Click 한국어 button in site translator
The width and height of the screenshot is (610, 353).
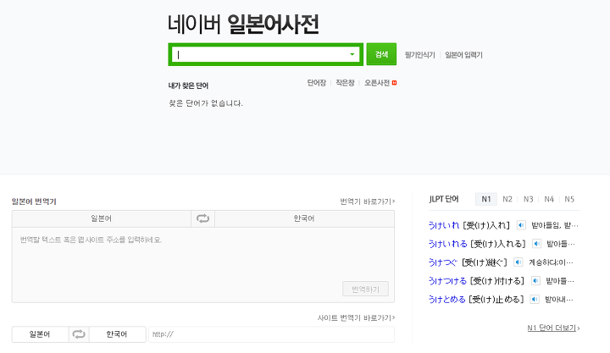tap(117, 334)
